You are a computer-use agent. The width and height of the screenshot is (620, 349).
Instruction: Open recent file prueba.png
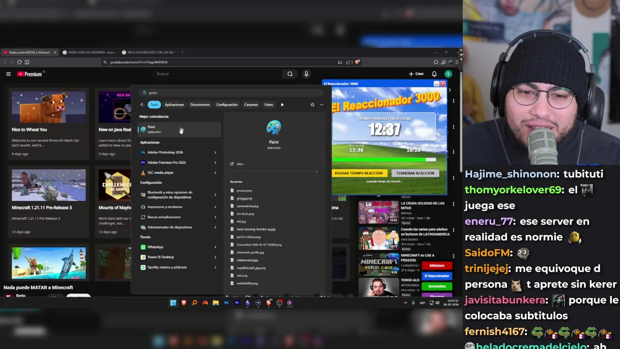click(x=241, y=190)
